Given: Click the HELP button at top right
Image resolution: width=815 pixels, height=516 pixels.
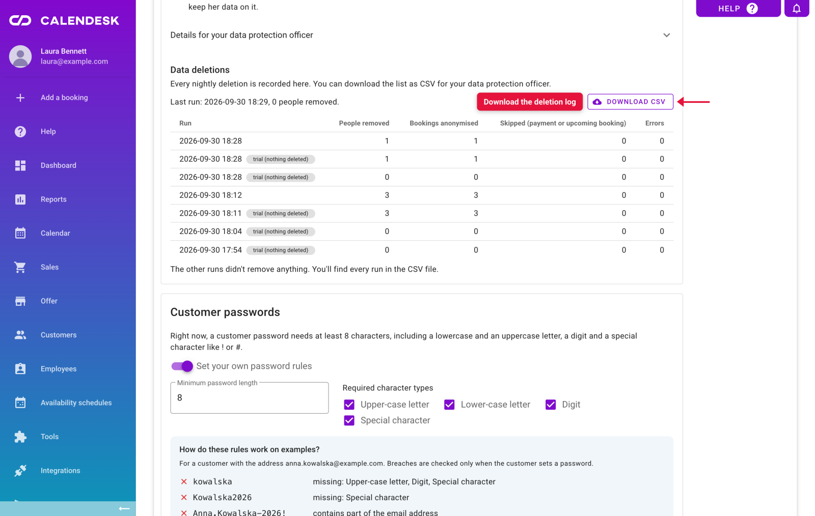Looking at the screenshot, I should [x=738, y=8].
